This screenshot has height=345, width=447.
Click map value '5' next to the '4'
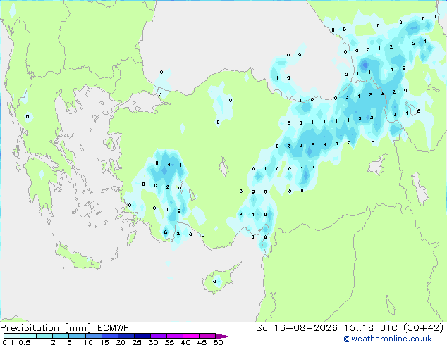[x=313, y=144]
